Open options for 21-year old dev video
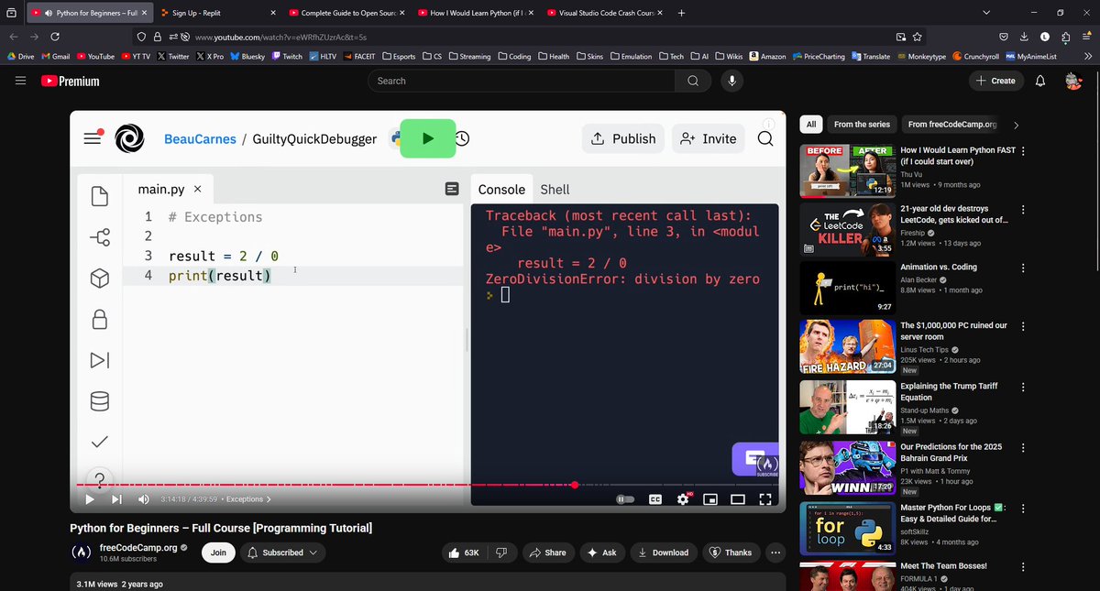The image size is (1100, 591). pyautogui.click(x=1023, y=211)
